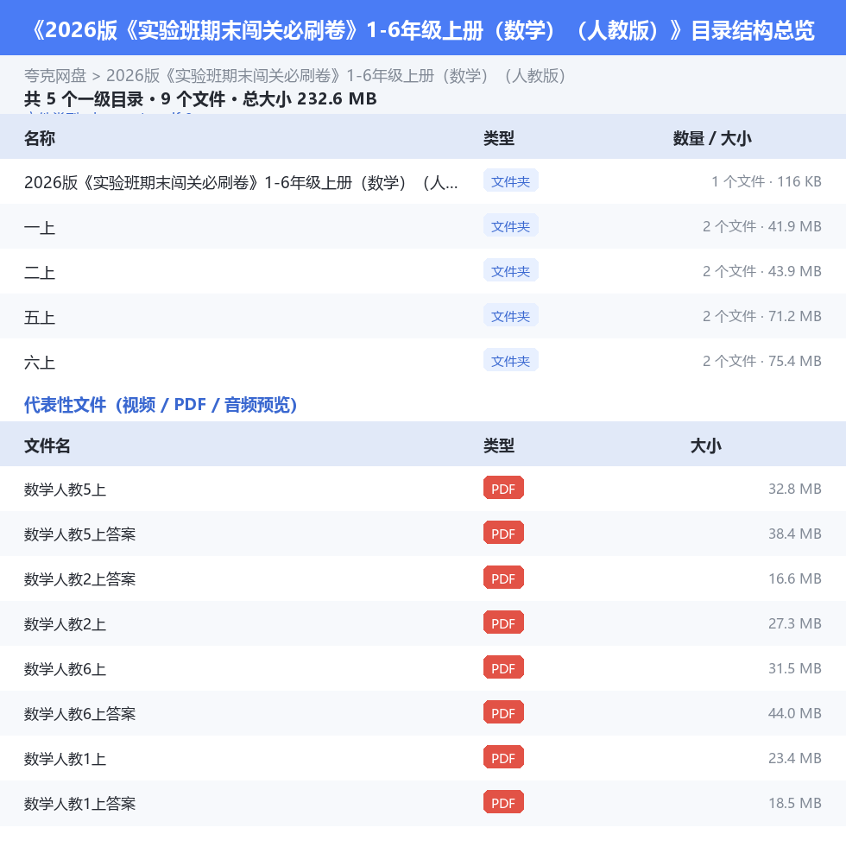The width and height of the screenshot is (846, 853).
Task: Click the blue page title banner text
Action: coord(423,30)
